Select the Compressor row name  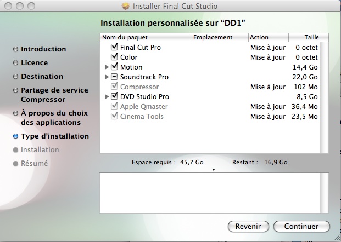pos(139,87)
